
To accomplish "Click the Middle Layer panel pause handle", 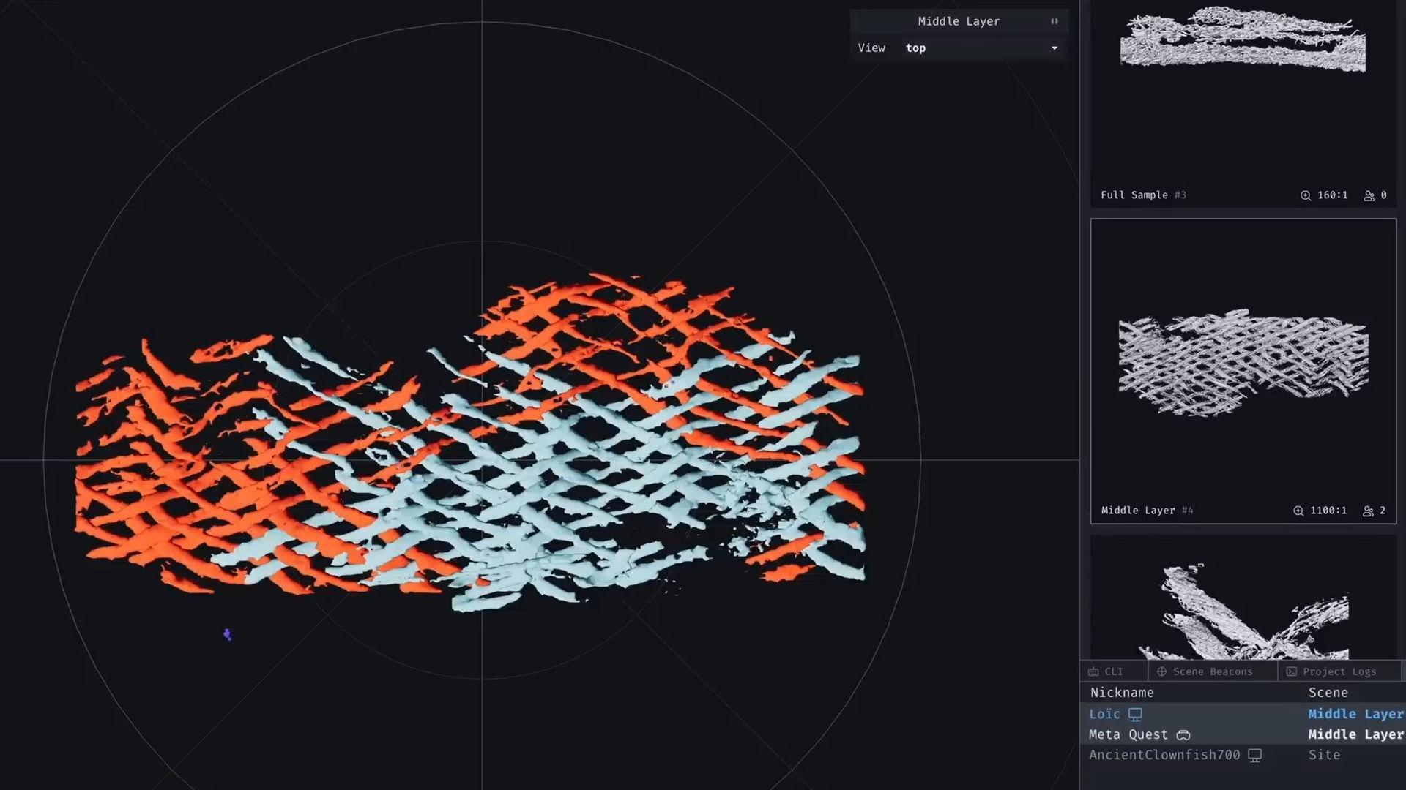I will 1054,21.
